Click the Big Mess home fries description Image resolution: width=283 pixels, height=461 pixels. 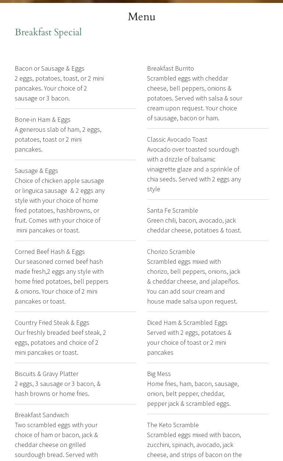pyautogui.click(x=193, y=394)
